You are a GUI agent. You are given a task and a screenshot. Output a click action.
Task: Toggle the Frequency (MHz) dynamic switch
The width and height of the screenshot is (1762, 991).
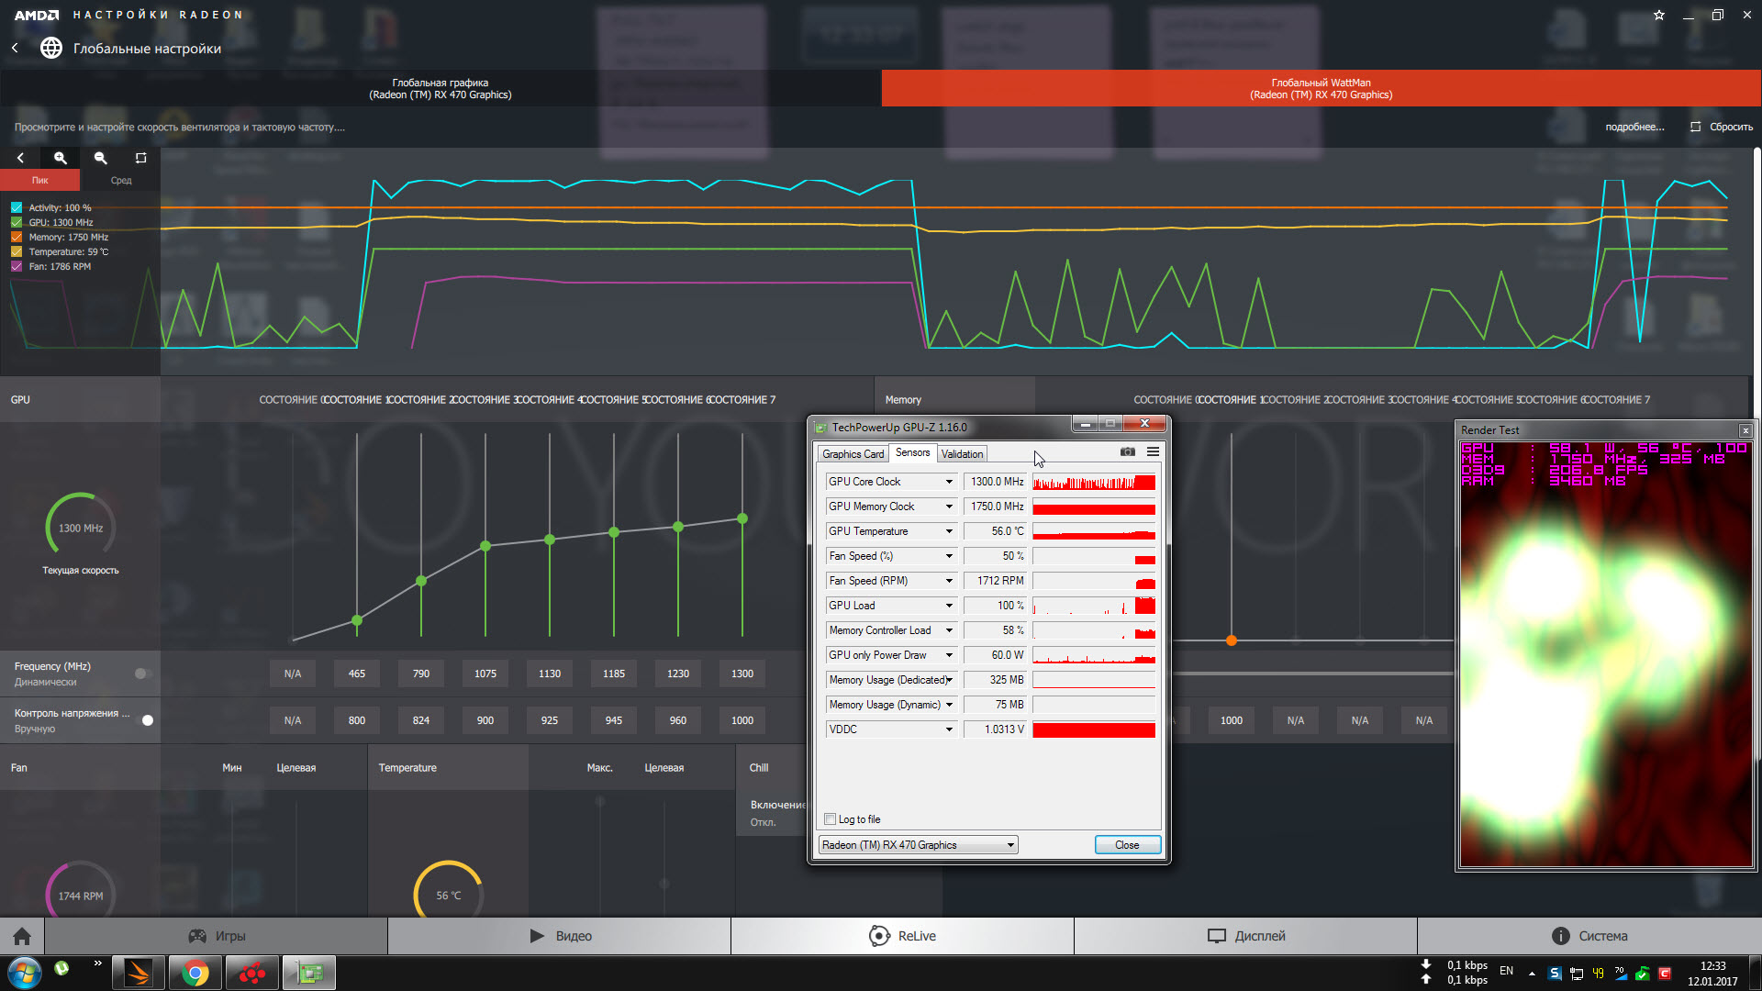(x=143, y=674)
